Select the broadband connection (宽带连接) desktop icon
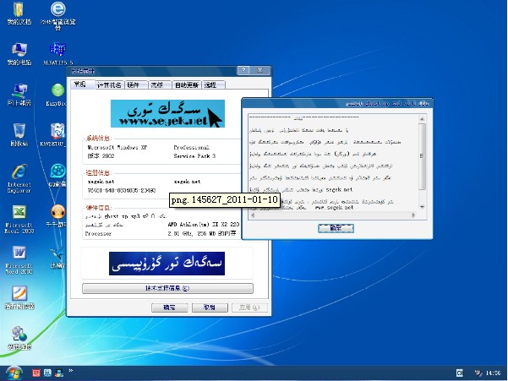This screenshot has height=381, width=508. [x=19, y=338]
